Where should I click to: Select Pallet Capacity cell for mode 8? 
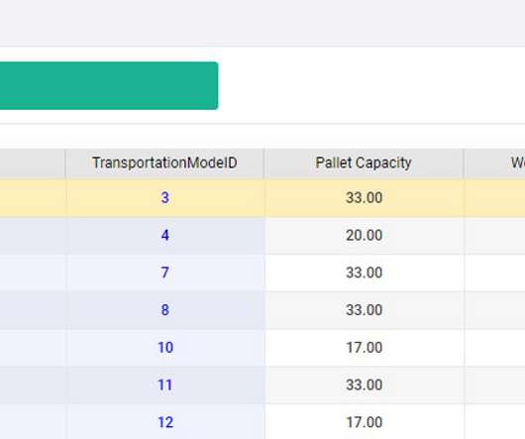(x=365, y=310)
